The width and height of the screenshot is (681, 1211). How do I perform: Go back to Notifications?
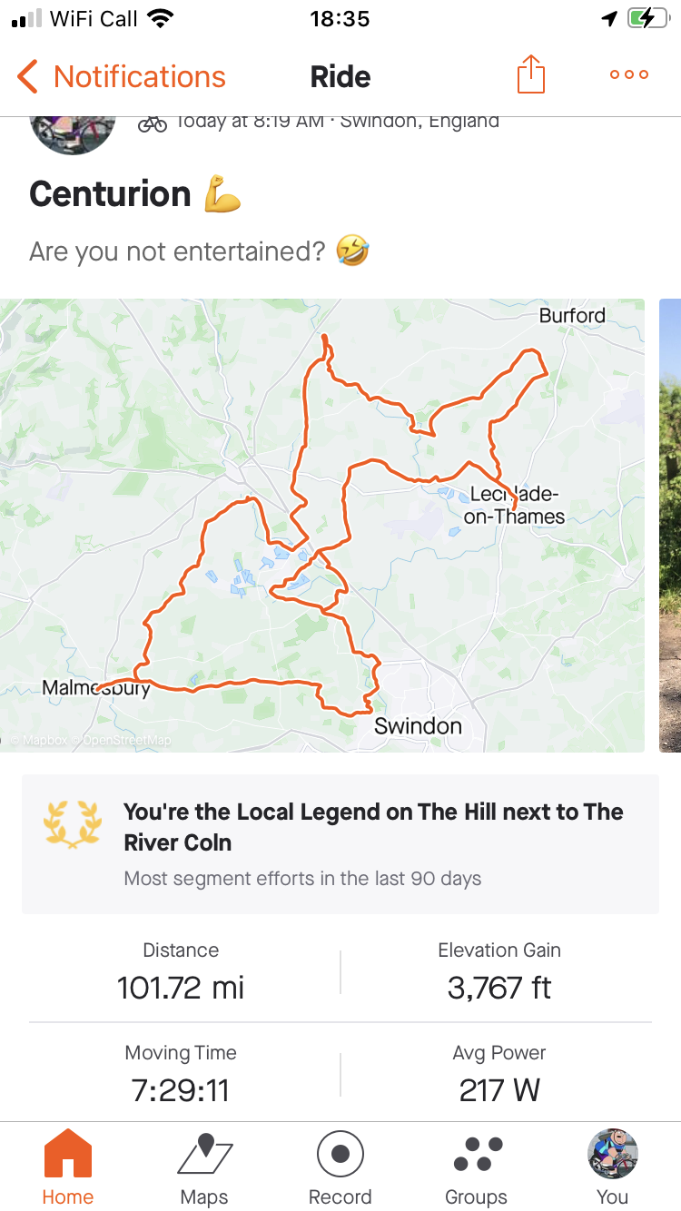coord(139,77)
